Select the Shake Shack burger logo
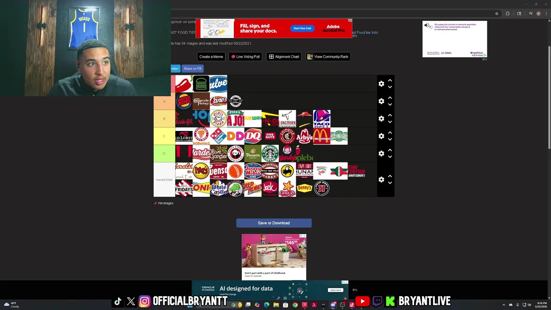The height and width of the screenshot is (310, 551). click(x=201, y=84)
